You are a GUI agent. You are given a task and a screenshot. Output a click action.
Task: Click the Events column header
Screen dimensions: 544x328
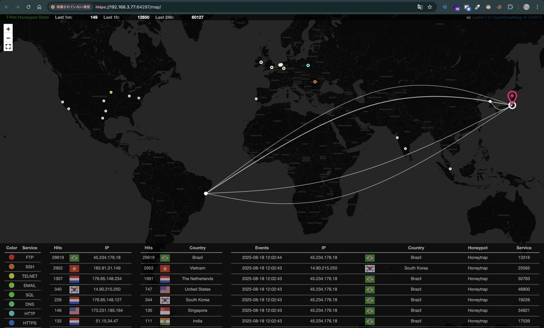(x=262, y=248)
